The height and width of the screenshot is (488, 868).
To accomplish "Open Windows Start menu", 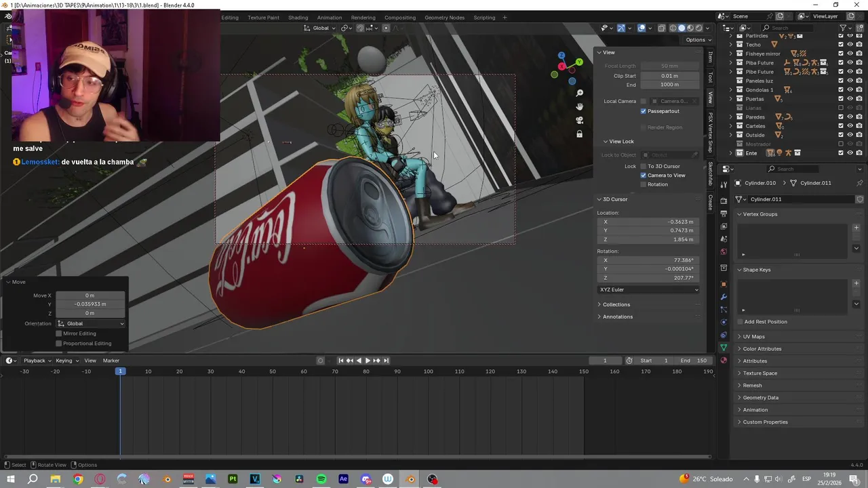I will 11,479.
